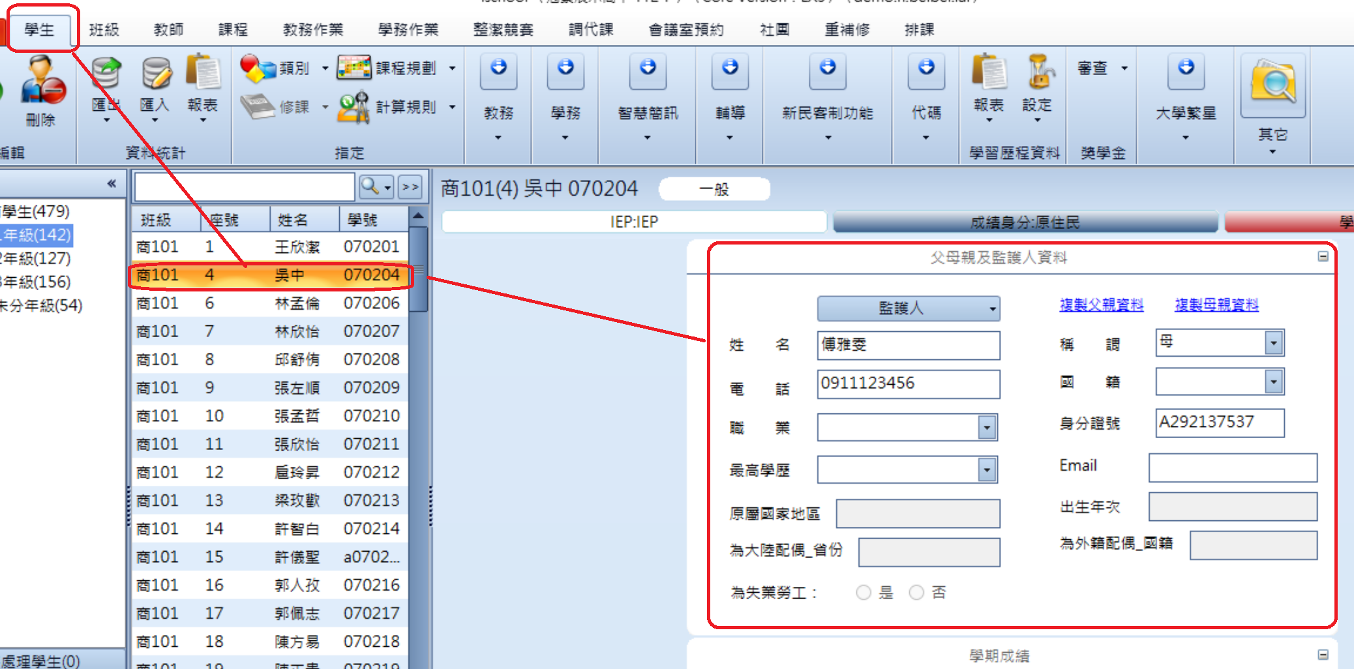Collapse the left panel with « icon
This screenshot has height=669, width=1354.
(x=112, y=184)
